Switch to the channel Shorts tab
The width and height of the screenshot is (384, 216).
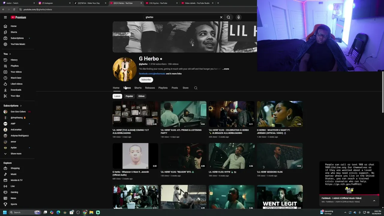point(138,88)
